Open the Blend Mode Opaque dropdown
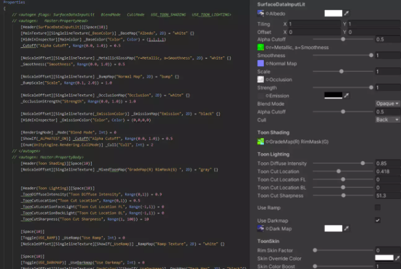The image size is (401, 269). (387, 103)
